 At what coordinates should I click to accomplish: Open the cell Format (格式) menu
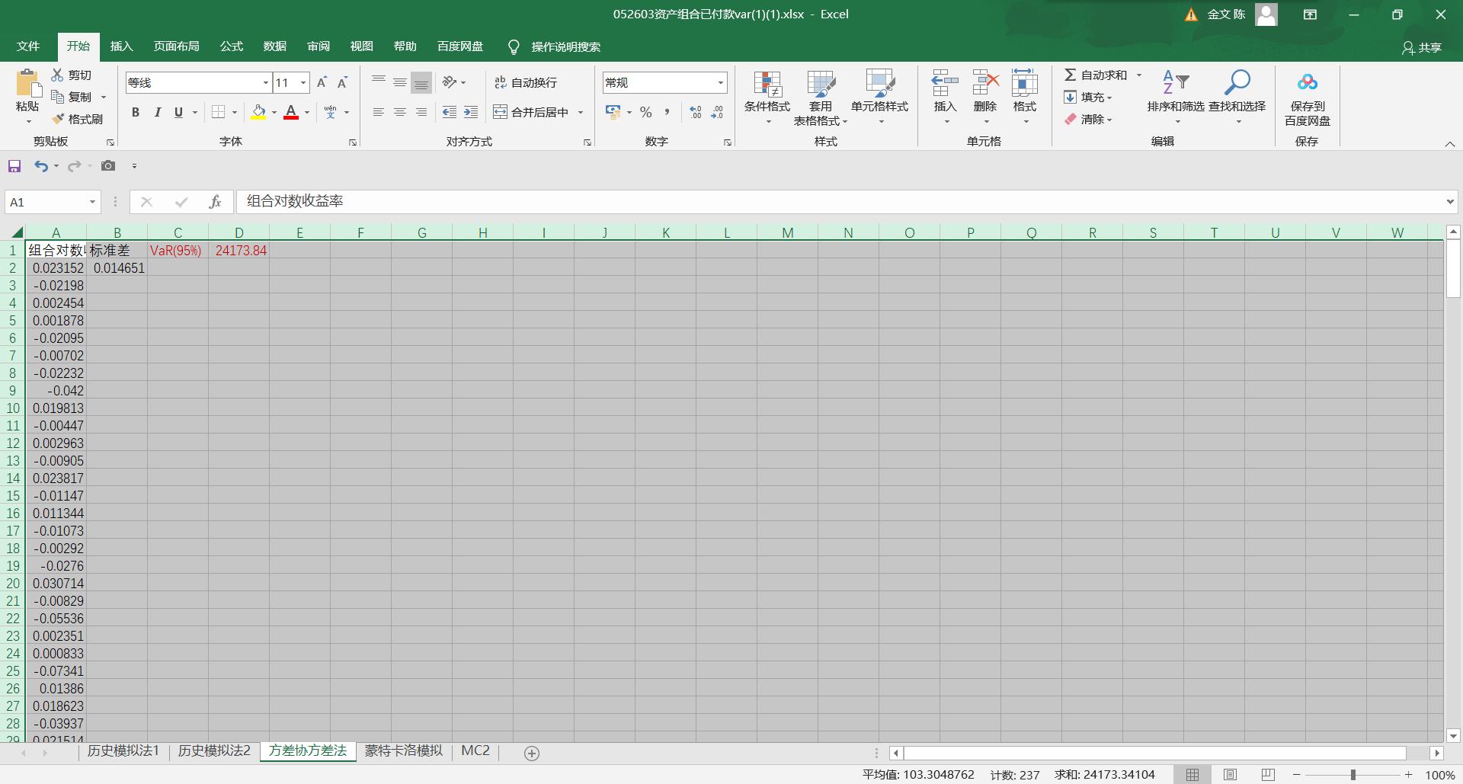(x=1025, y=98)
